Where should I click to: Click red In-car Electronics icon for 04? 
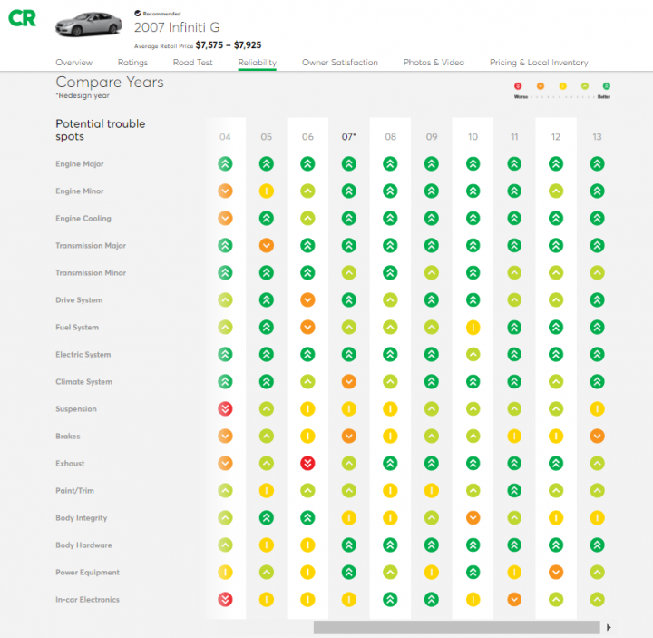[x=225, y=599]
